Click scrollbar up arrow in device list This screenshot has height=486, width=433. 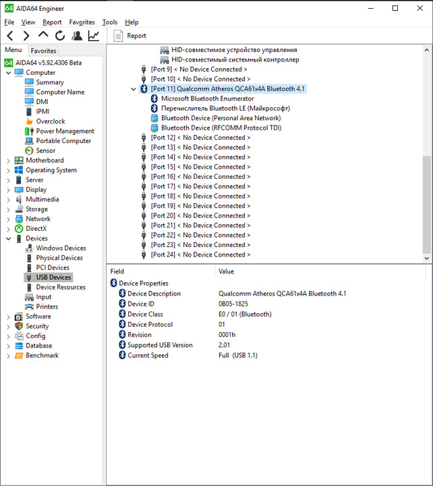click(x=426, y=50)
